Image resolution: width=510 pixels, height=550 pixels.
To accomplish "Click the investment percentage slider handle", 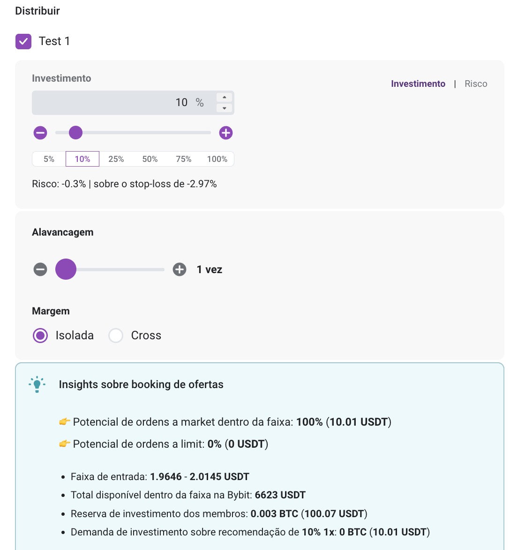I will (75, 133).
